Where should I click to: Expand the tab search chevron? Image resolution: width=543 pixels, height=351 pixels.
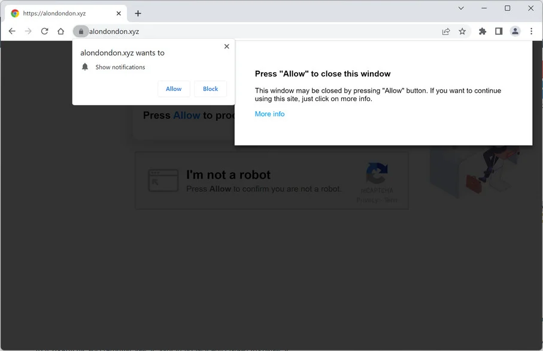click(461, 8)
